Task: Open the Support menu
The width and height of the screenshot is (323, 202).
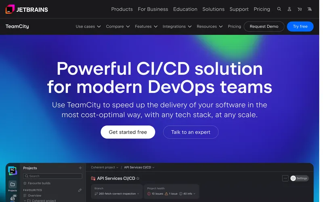Action: [239, 9]
